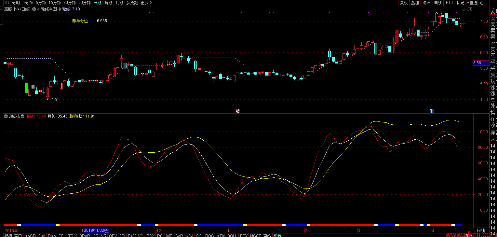Select the WR indicator

[169, 235]
